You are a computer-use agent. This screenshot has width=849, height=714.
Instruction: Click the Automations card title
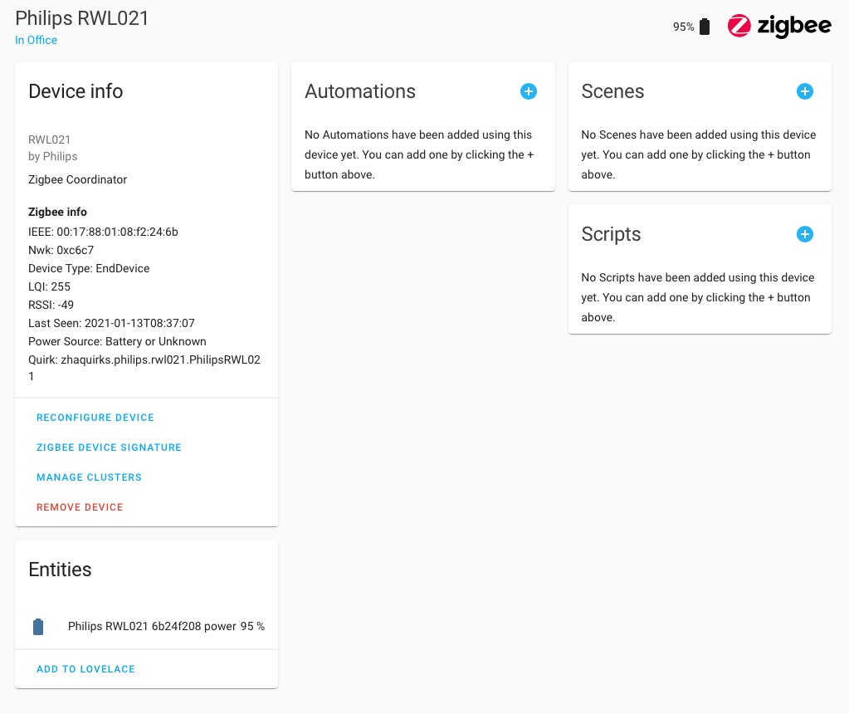click(x=359, y=91)
